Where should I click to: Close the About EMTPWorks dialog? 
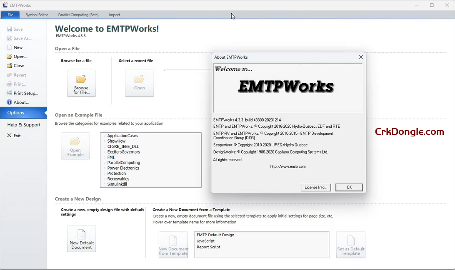[361, 57]
